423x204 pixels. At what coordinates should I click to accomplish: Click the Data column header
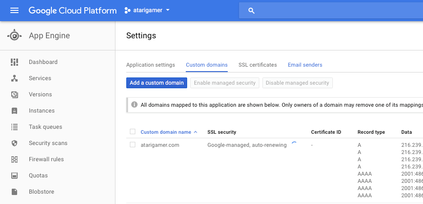click(x=407, y=132)
